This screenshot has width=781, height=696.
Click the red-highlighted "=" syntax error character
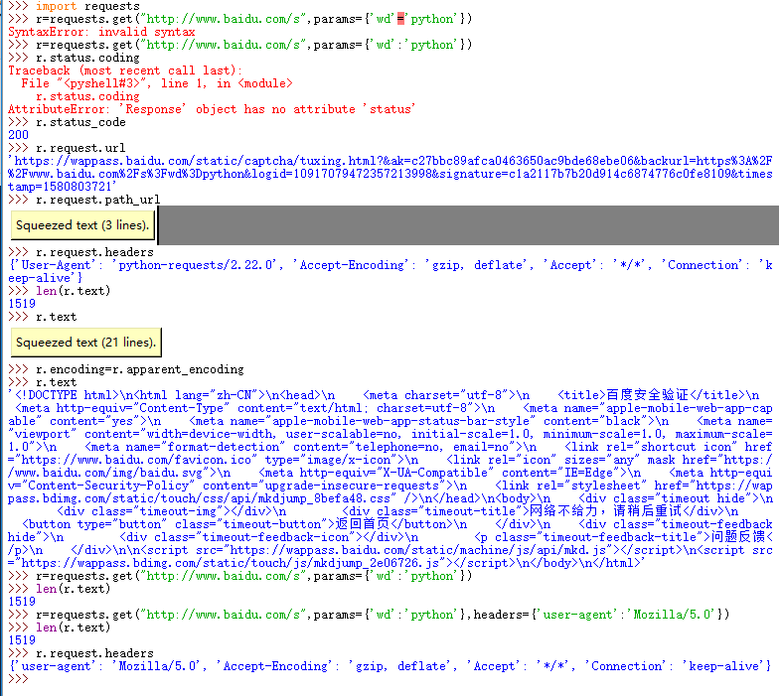(400, 20)
